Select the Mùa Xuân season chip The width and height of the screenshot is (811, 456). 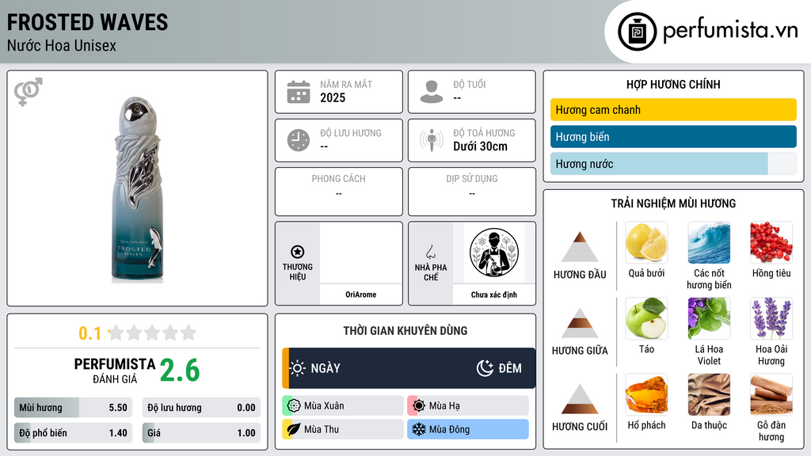[343, 406]
